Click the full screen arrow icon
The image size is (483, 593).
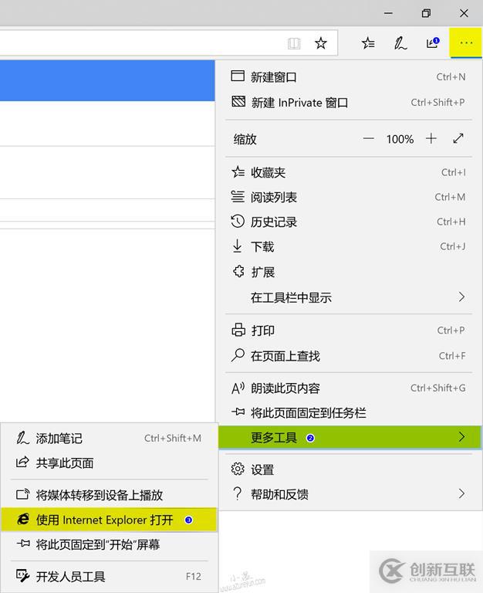pos(458,139)
